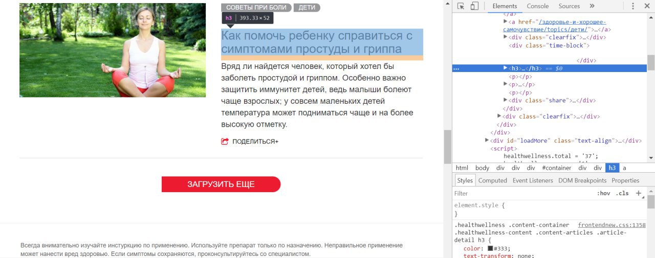655x258 pixels.
Task: Click the Styles pane scrollbar thumb
Action: click(651, 202)
